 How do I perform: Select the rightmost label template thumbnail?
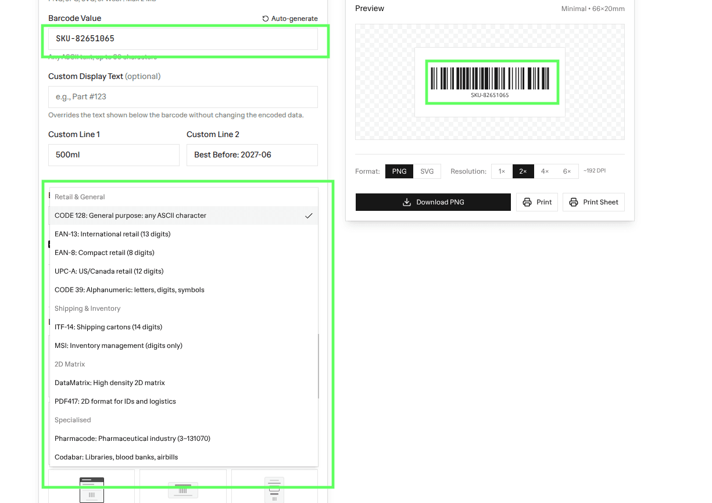tap(274, 487)
